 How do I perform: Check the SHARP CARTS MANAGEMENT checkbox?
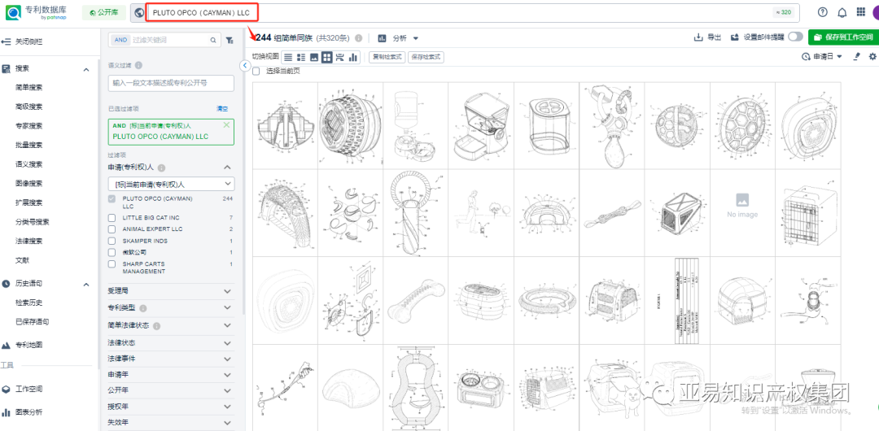coord(112,264)
